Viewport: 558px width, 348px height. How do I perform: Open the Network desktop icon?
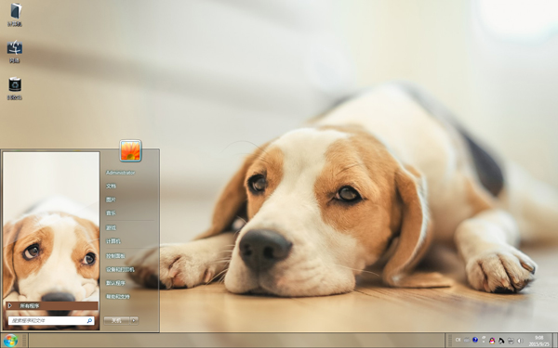(x=15, y=51)
